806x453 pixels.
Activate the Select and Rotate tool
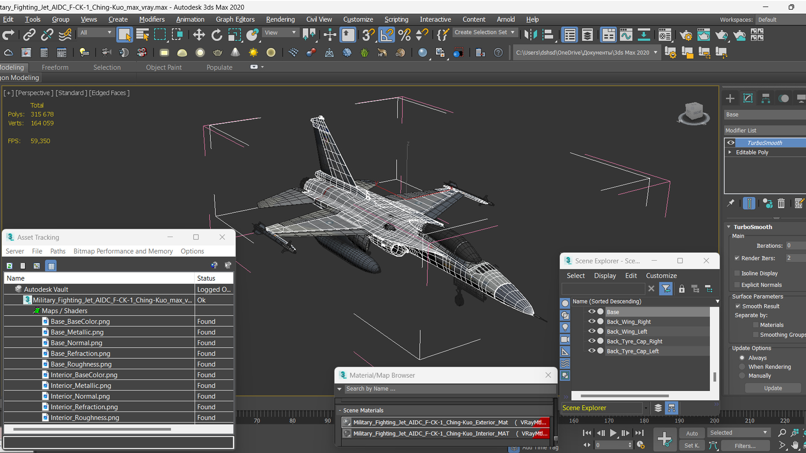[217, 35]
